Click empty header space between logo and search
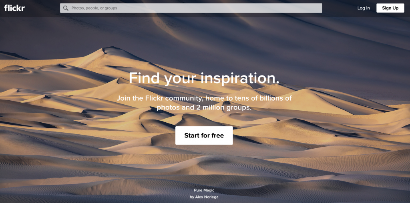Image resolution: width=410 pixels, height=203 pixels. pos(42,8)
